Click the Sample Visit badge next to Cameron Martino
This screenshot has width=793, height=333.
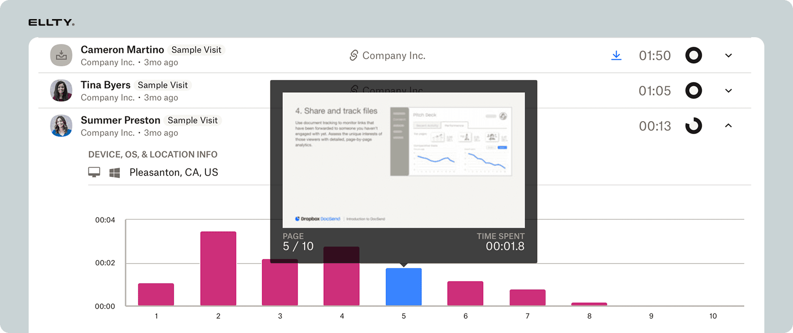click(196, 50)
